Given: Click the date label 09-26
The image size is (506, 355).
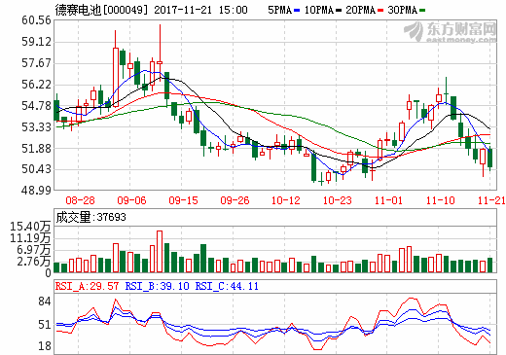Looking at the screenshot, I should coord(235,200).
